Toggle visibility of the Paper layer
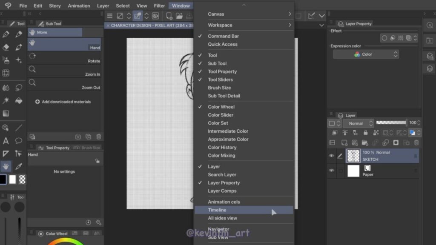436x245 pixels. tap(331, 171)
